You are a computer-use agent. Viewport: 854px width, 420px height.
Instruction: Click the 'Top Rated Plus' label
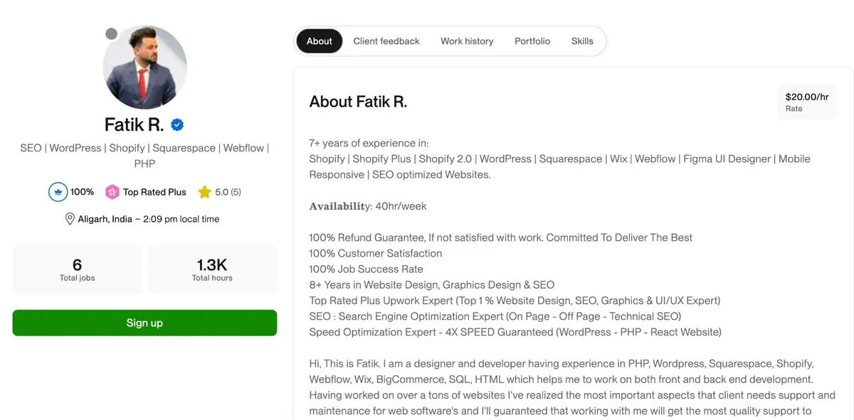pyautogui.click(x=154, y=192)
